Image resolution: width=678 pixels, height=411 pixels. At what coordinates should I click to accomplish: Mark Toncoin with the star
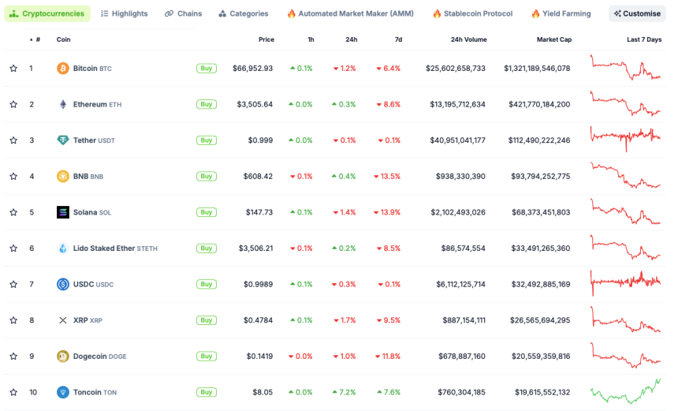(14, 392)
